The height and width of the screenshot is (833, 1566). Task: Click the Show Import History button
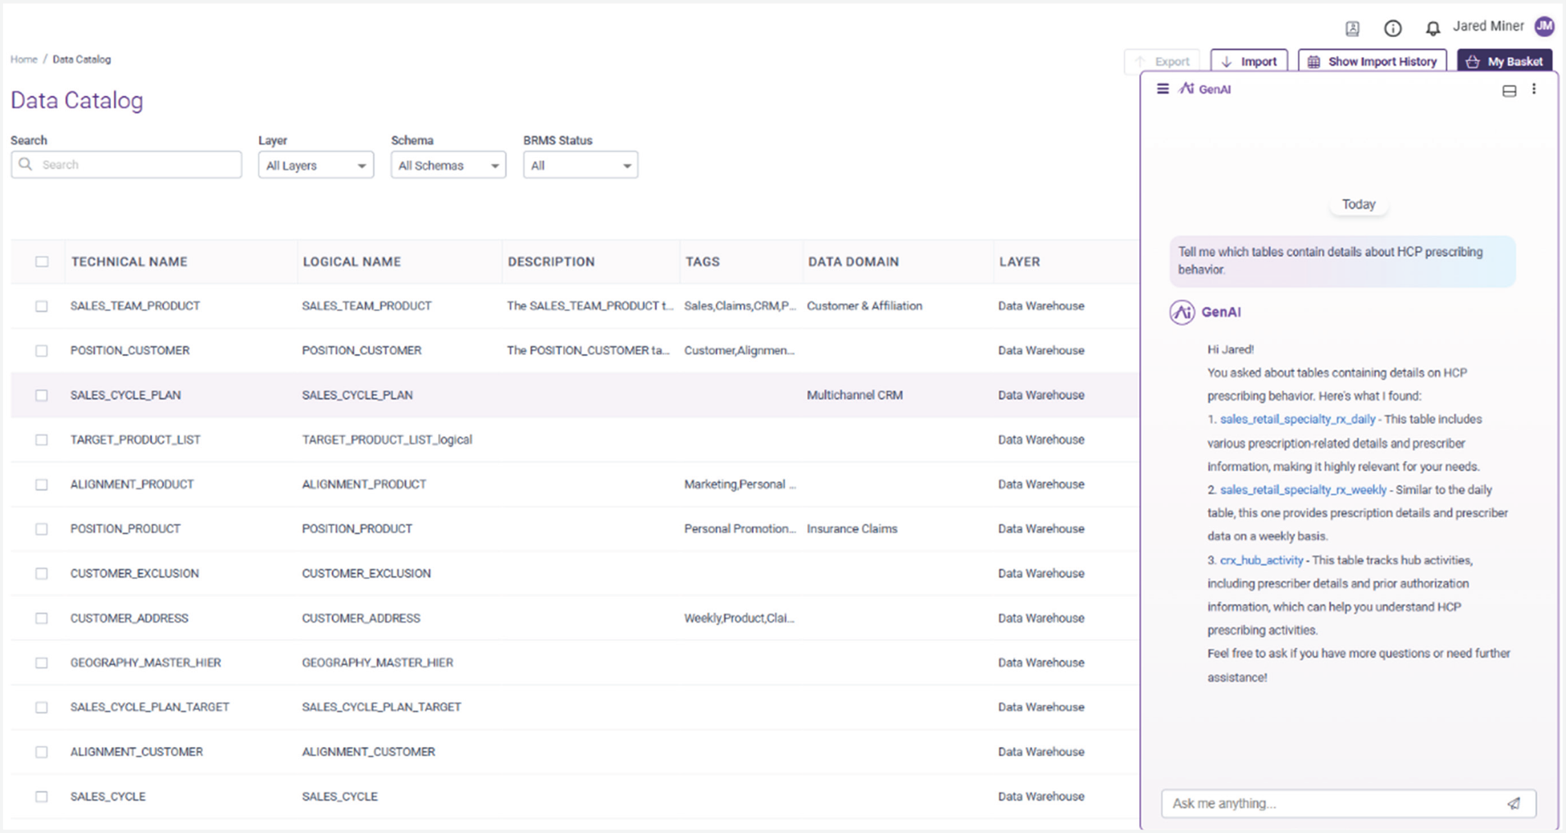point(1372,61)
